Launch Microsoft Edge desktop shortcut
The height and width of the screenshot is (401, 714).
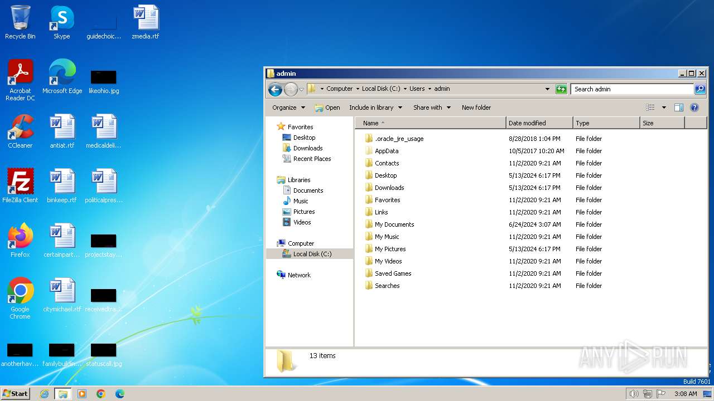click(x=62, y=77)
